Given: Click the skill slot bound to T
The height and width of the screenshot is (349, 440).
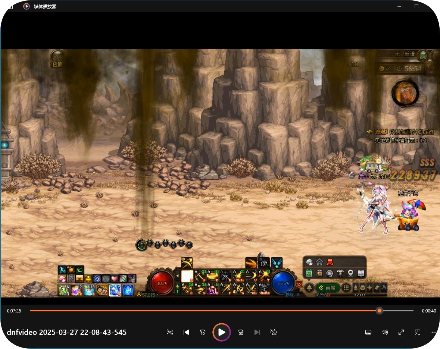Looking at the screenshot, I should (x=264, y=276).
